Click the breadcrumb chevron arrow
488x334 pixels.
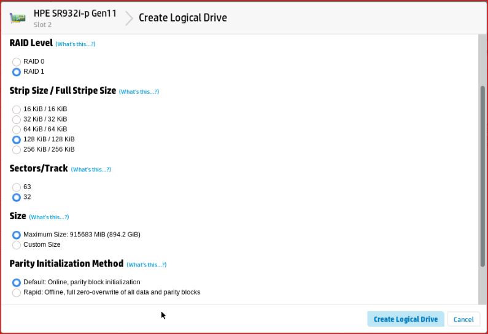pyautogui.click(x=129, y=18)
